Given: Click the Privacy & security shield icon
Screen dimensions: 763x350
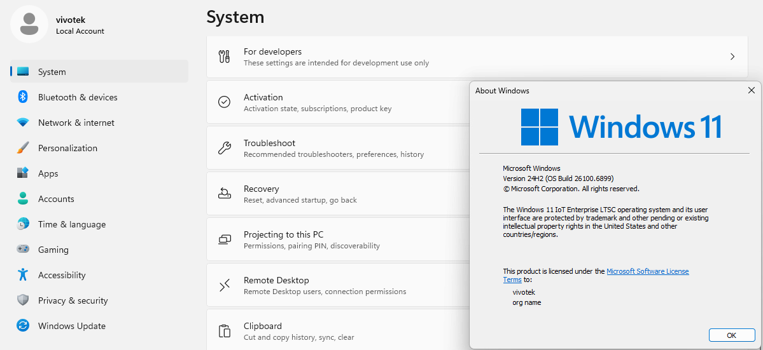Looking at the screenshot, I should click(23, 300).
